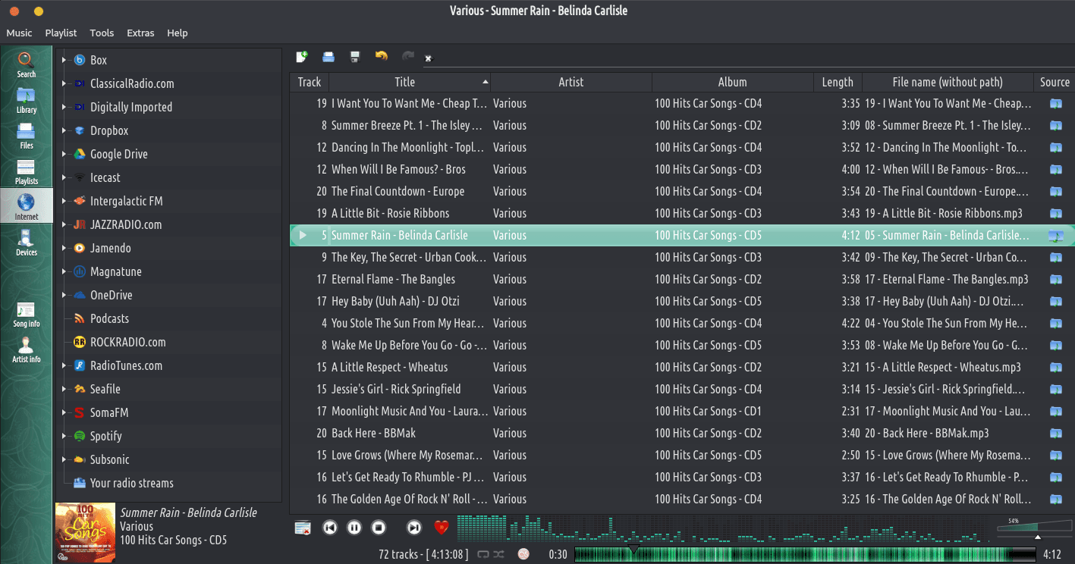Viewport: 1075px width, 564px height.
Task: Expand the Google Drive tree item
Action: click(64, 154)
